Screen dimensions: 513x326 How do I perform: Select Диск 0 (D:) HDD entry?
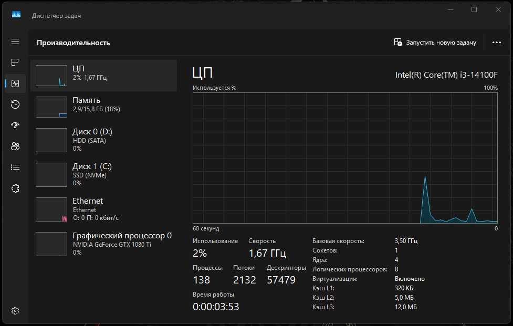pos(104,140)
